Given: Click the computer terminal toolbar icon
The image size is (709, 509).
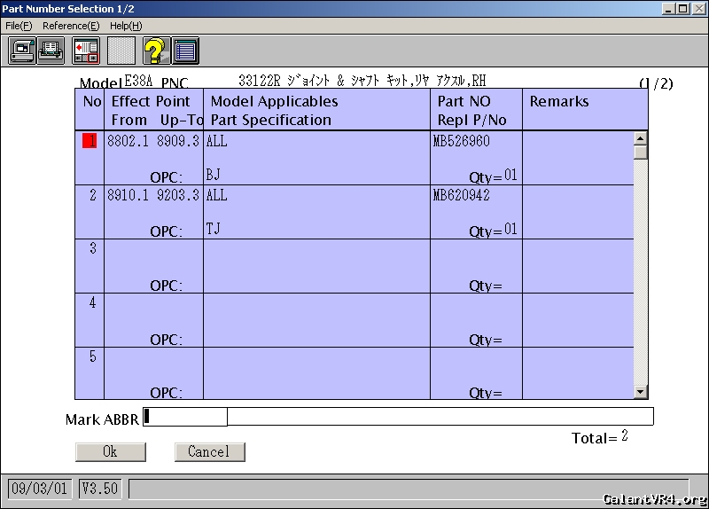Looking at the screenshot, I should pyautogui.click(x=22, y=51).
